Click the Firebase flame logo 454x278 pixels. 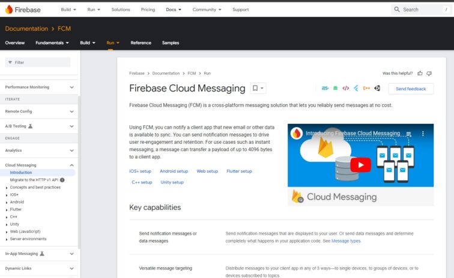[9, 10]
